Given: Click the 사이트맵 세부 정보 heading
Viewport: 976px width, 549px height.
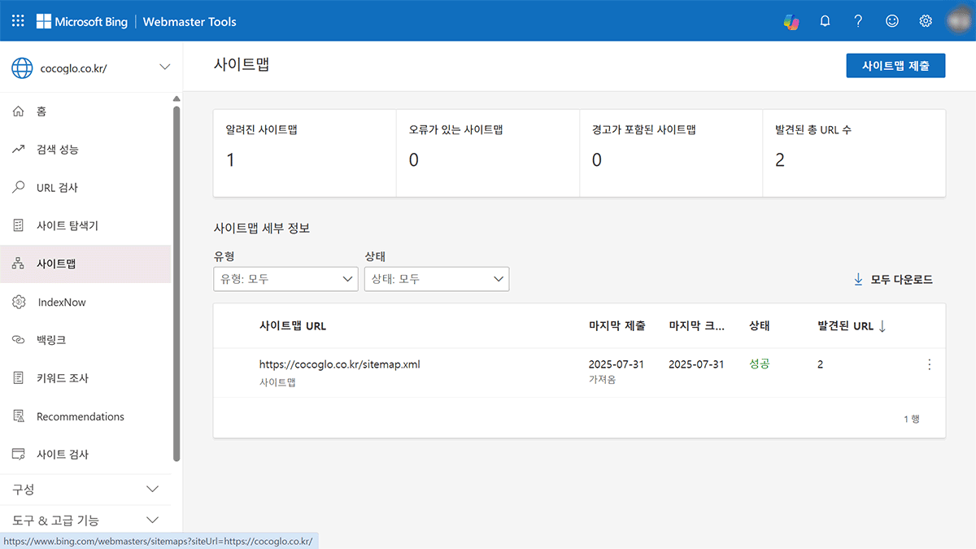Looking at the screenshot, I should (261, 229).
